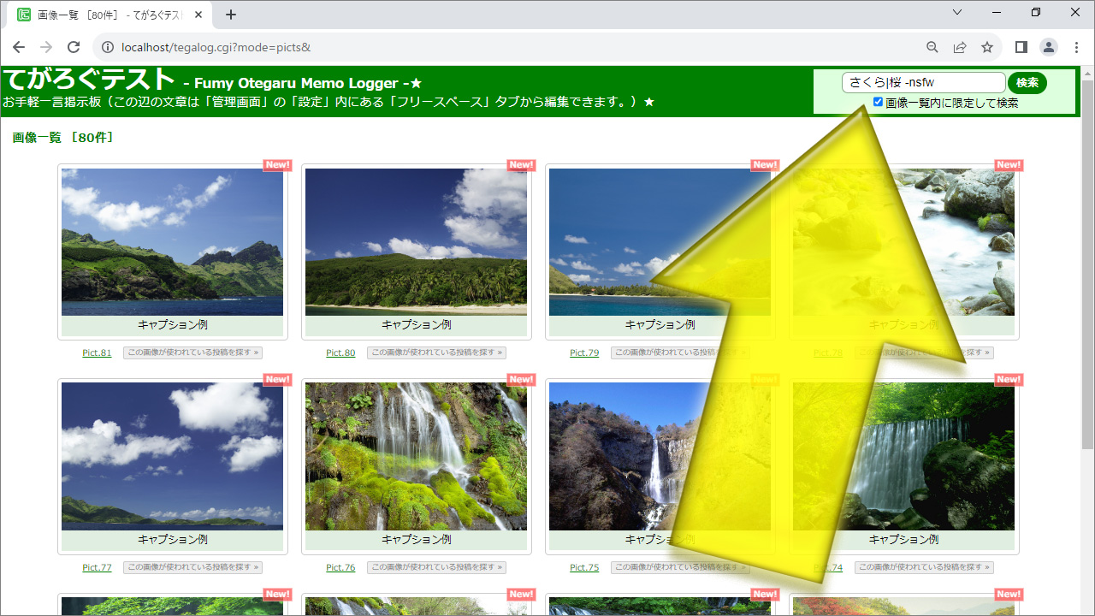
Task: Open Pict.79 link
Action: 584,352
